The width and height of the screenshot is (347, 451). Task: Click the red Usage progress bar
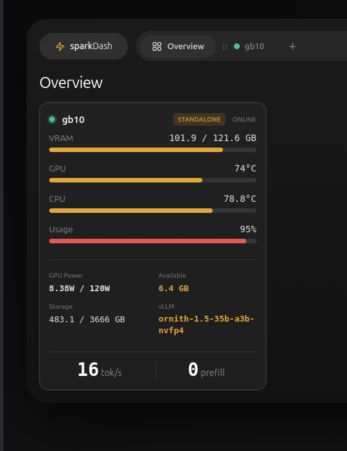(152, 241)
